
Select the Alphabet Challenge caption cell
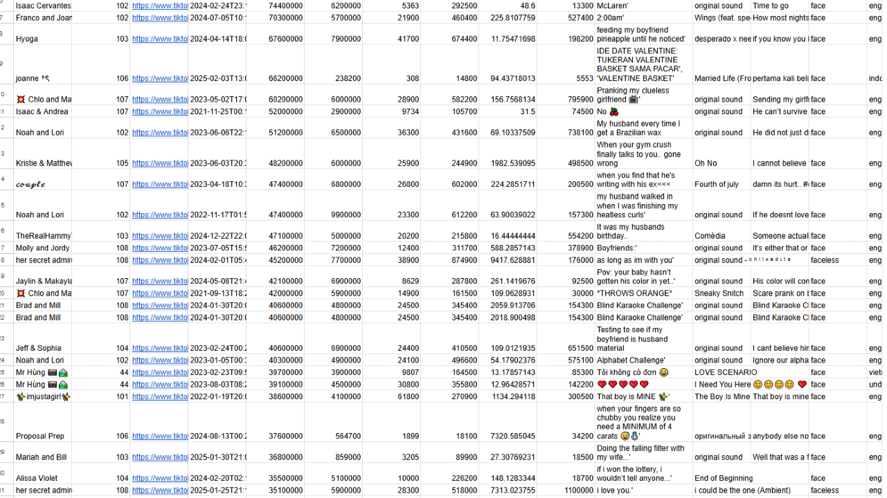pyautogui.click(x=644, y=360)
